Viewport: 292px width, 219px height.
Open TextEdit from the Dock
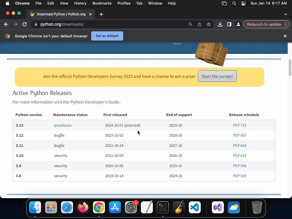[x=147, y=207]
